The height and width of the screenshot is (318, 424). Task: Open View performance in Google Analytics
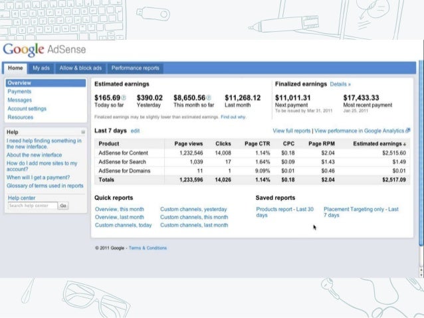tap(359, 131)
